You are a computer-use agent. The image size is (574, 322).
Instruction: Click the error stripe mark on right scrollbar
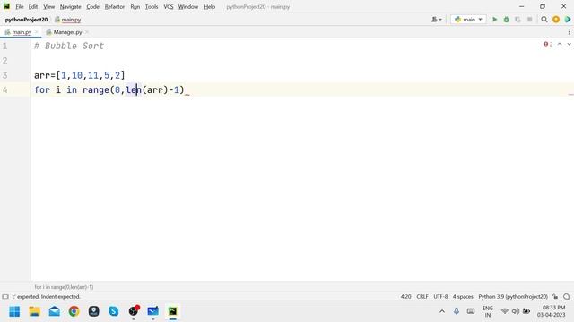pyautogui.click(x=570, y=94)
